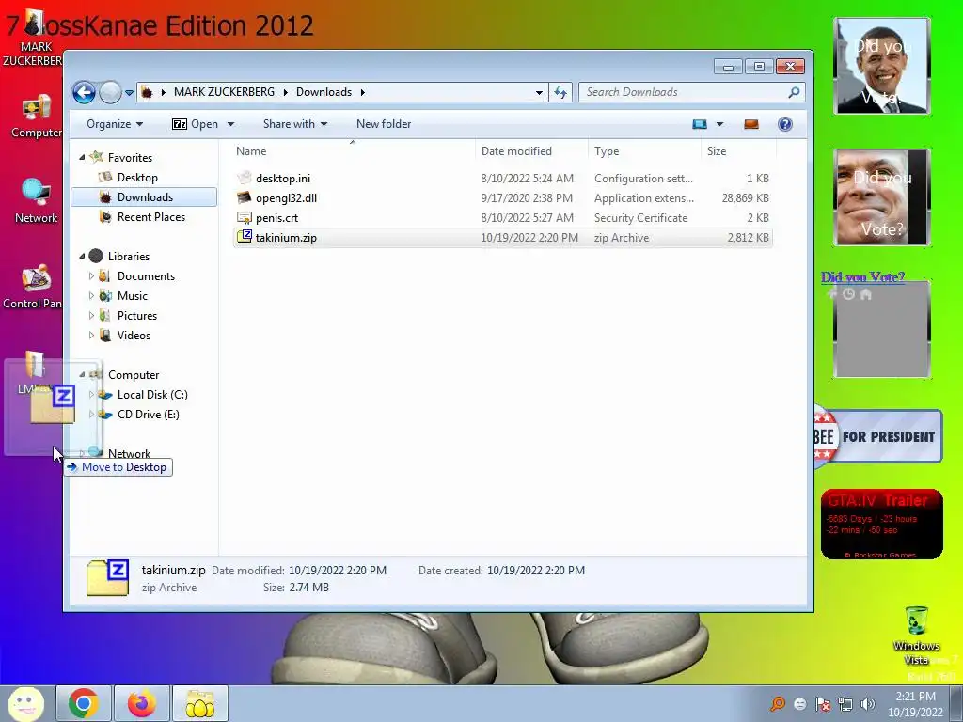
Task: Click the Explorer folder taskbar button
Action: point(199,703)
